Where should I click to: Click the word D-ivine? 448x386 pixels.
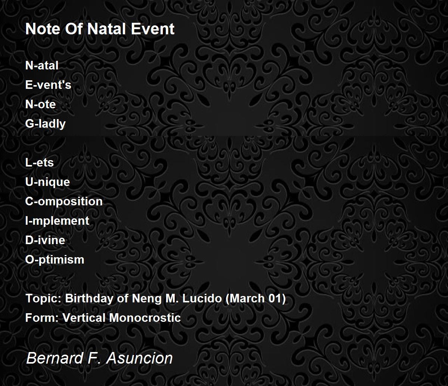[x=45, y=240]
